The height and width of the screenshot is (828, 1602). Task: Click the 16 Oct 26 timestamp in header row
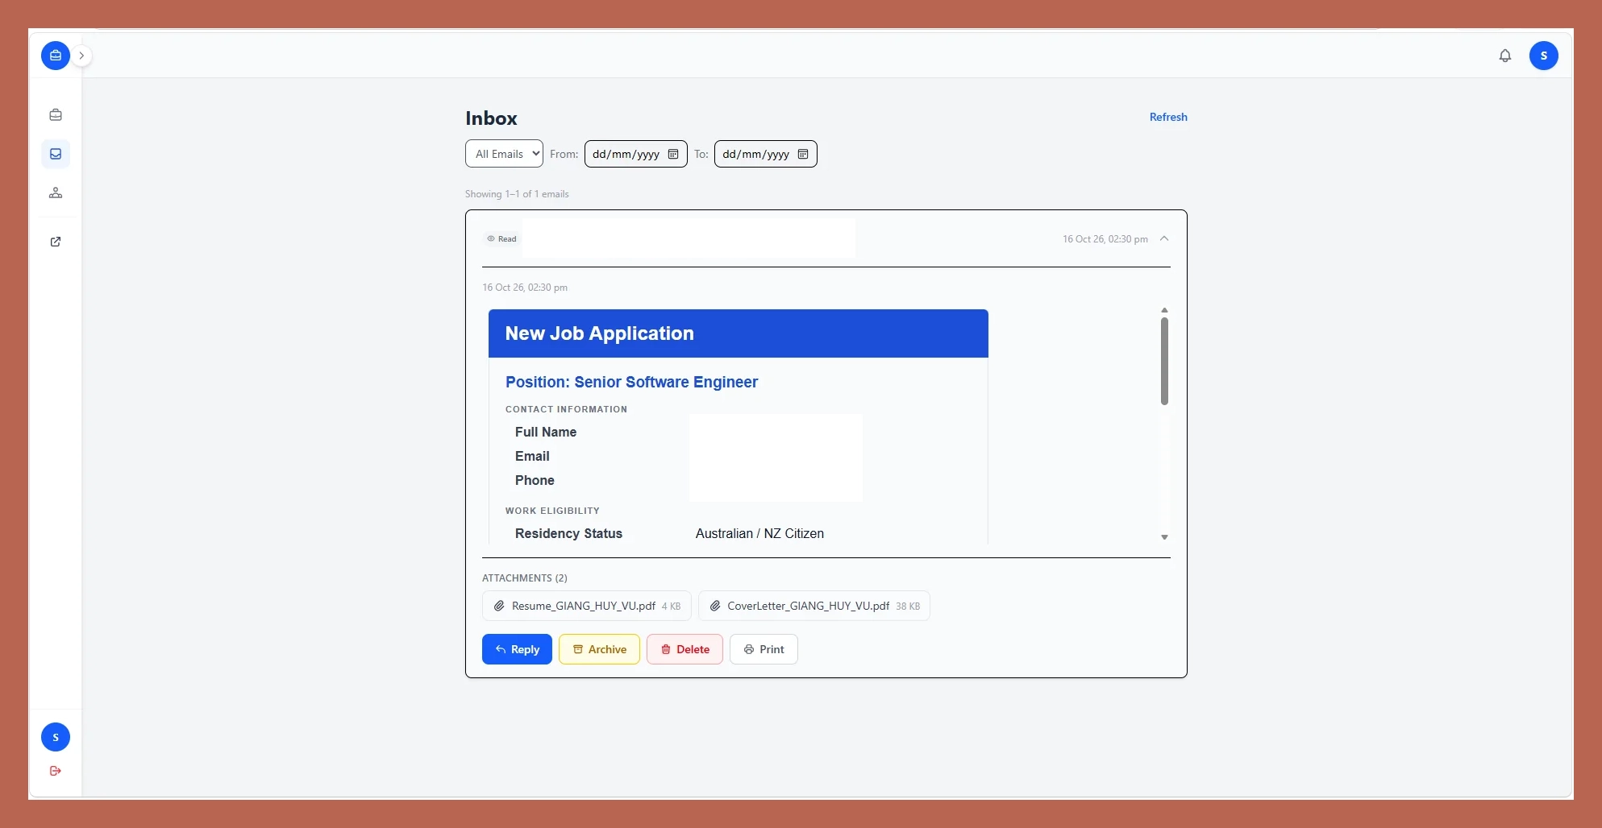click(x=1105, y=239)
